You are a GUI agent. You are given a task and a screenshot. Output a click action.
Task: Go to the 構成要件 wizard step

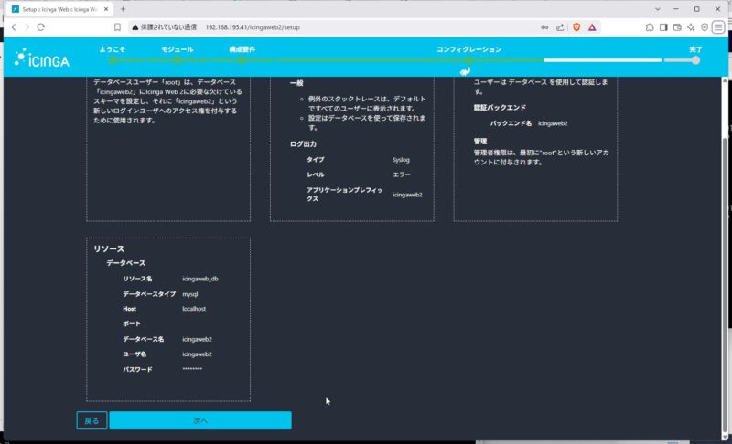pyautogui.click(x=242, y=49)
